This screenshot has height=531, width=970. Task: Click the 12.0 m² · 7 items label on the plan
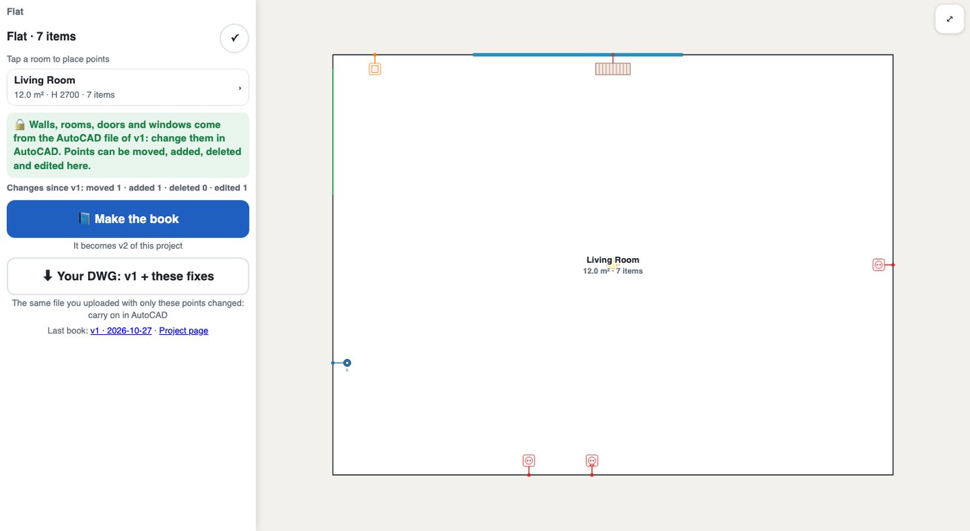point(613,271)
